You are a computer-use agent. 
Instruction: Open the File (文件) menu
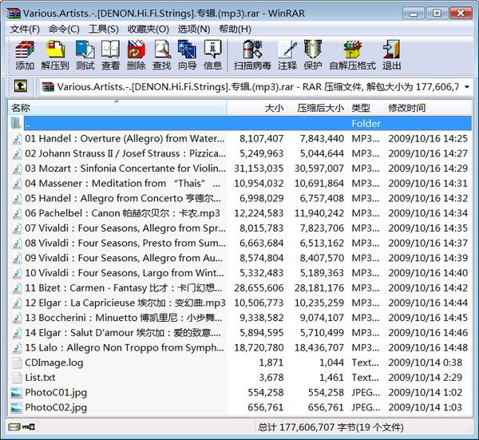pos(25,30)
